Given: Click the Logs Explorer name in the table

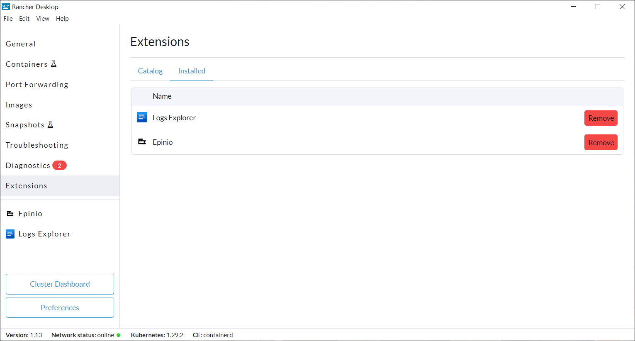Looking at the screenshot, I should pyautogui.click(x=174, y=118).
